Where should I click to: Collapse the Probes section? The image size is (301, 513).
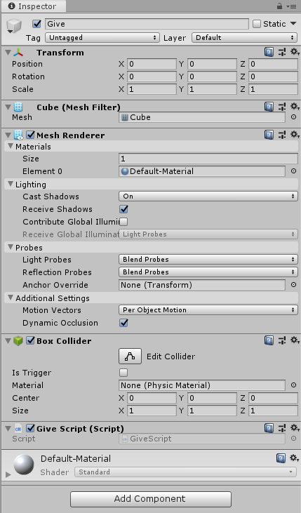tap(11, 247)
